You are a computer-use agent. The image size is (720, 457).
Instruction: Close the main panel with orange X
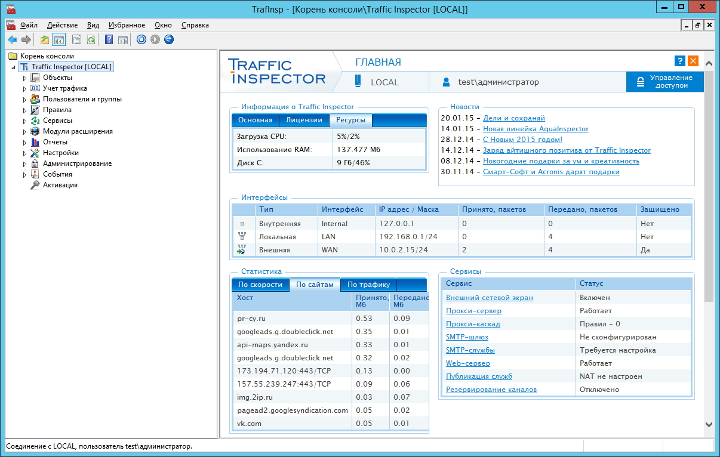tap(693, 61)
